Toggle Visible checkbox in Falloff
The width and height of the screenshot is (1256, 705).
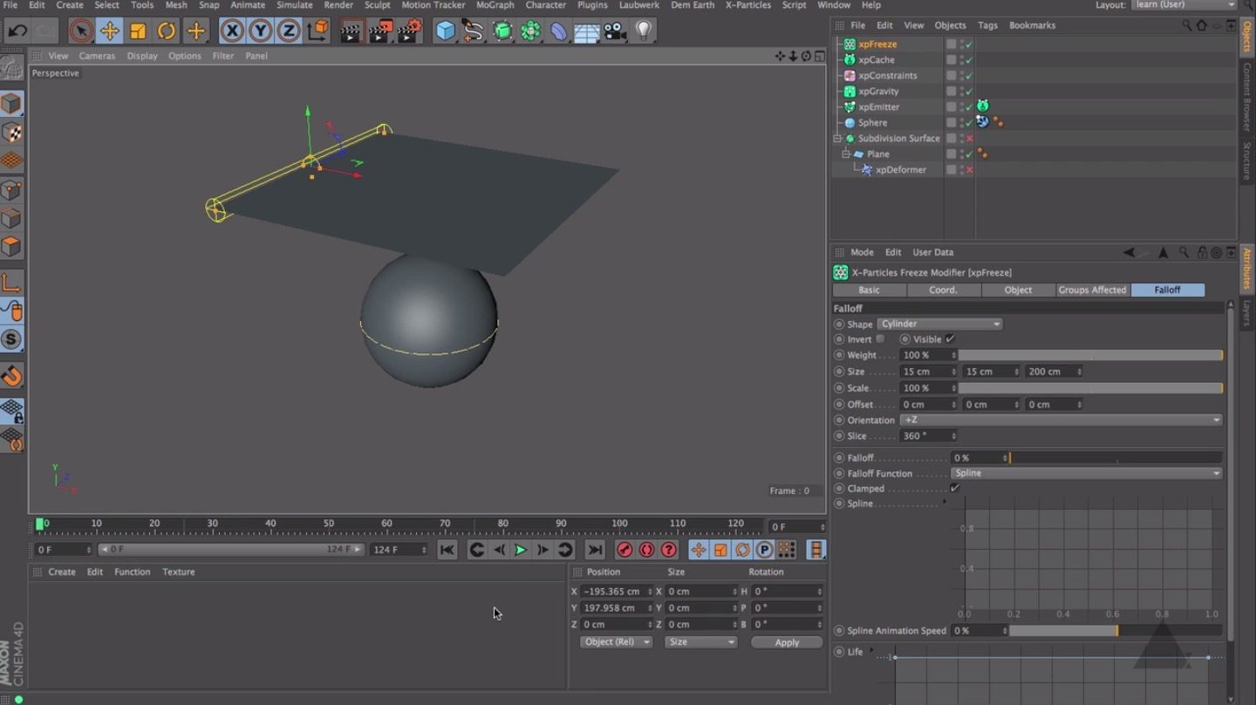click(x=950, y=339)
